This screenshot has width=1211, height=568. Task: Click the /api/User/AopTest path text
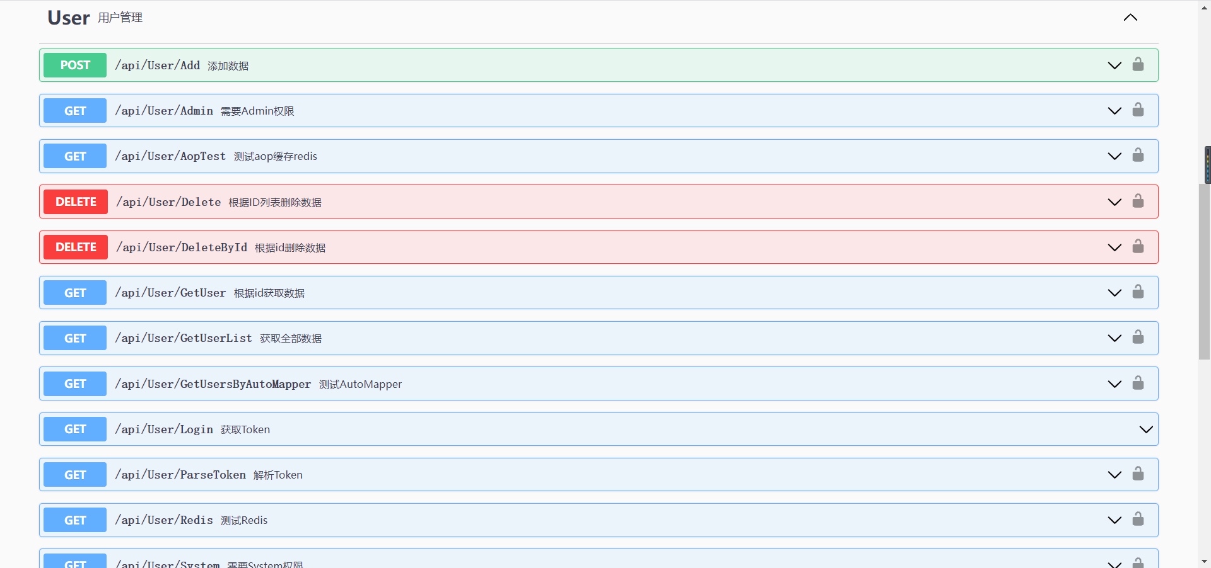click(170, 156)
